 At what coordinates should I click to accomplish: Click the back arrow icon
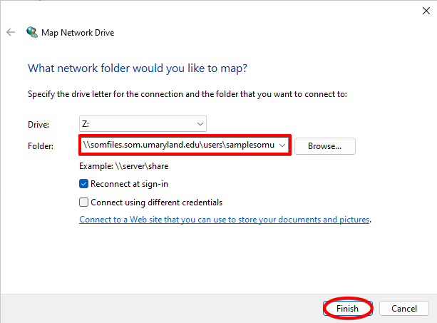[11, 32]
